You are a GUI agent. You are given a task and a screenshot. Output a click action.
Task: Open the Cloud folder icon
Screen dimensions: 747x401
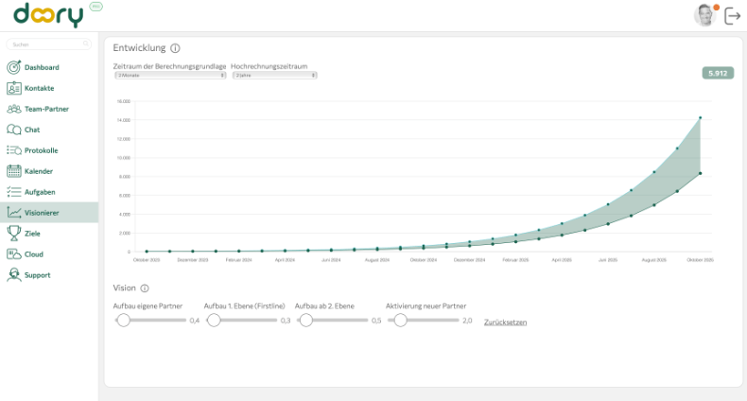14,254
